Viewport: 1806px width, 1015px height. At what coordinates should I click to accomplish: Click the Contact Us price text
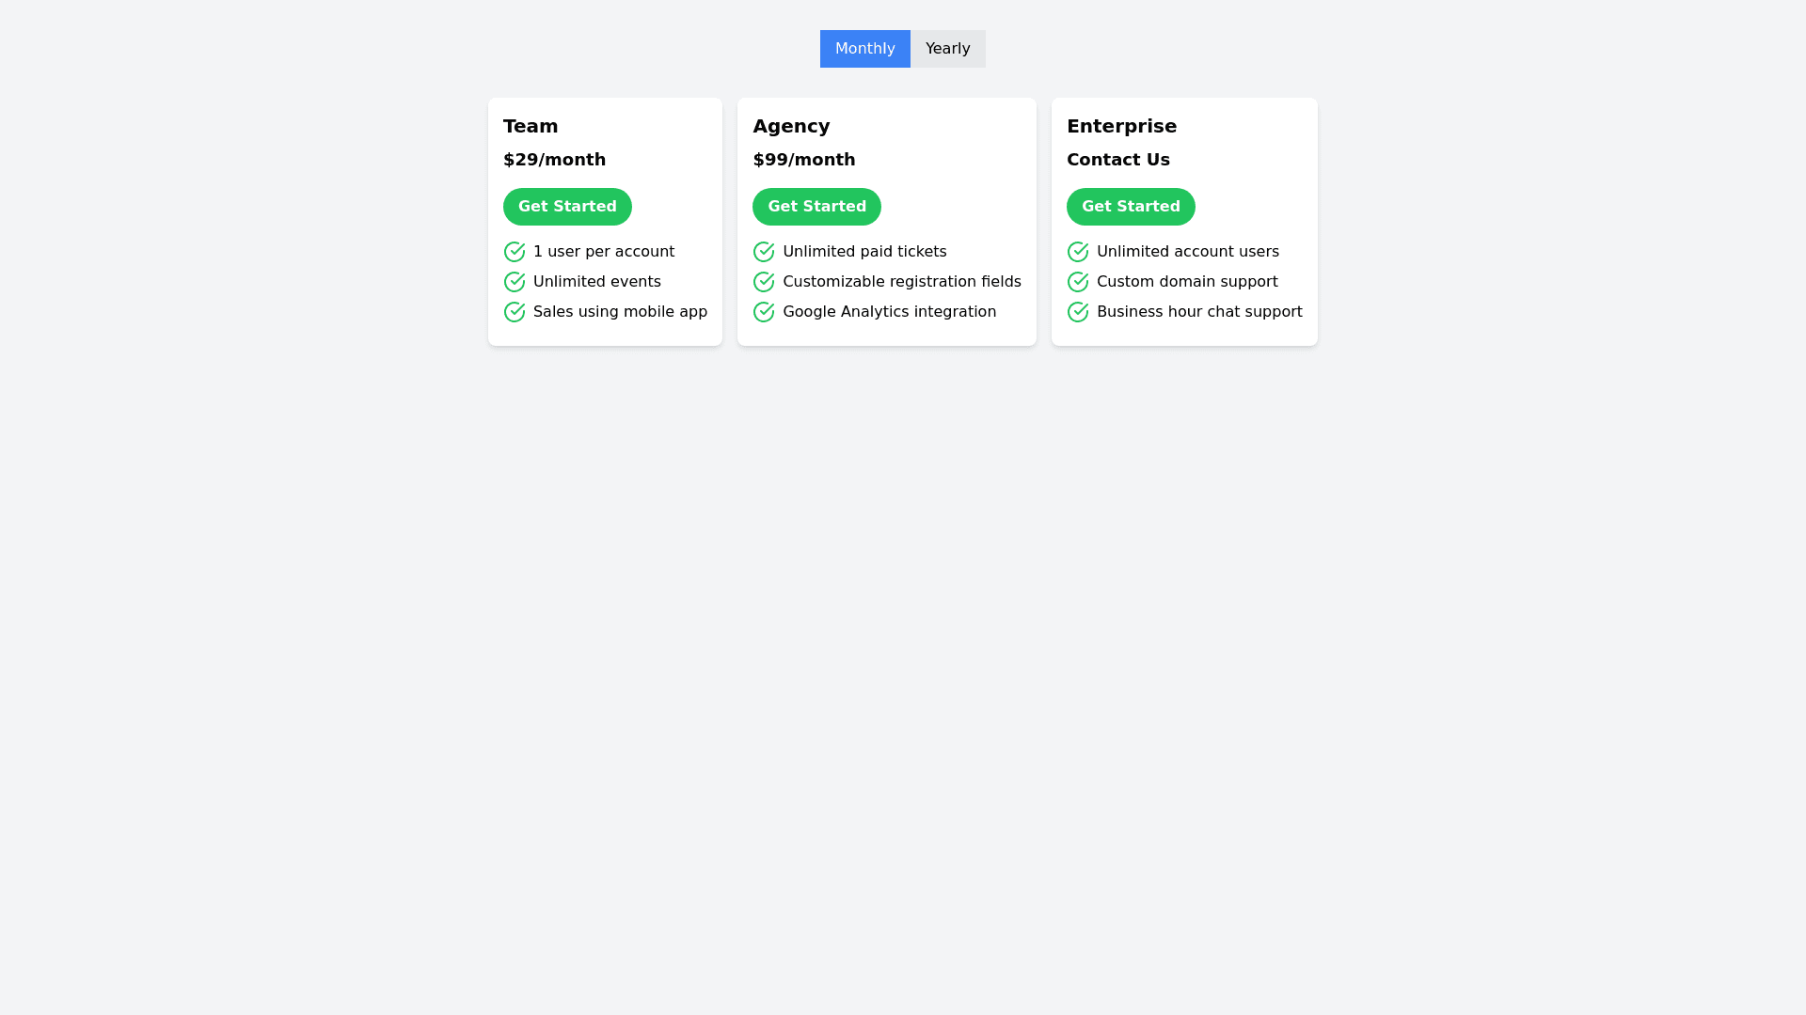pos(1117,160)
